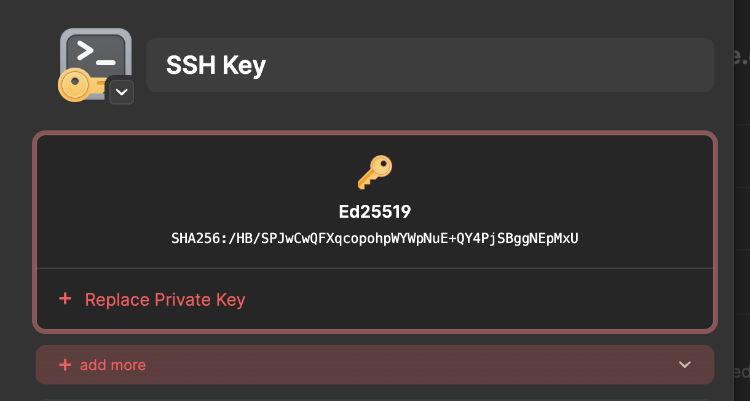Click the orange key emoji above Ed25519
Viewport: 750px width, 401px height.
pyautogui.click(x=374, y=173)
